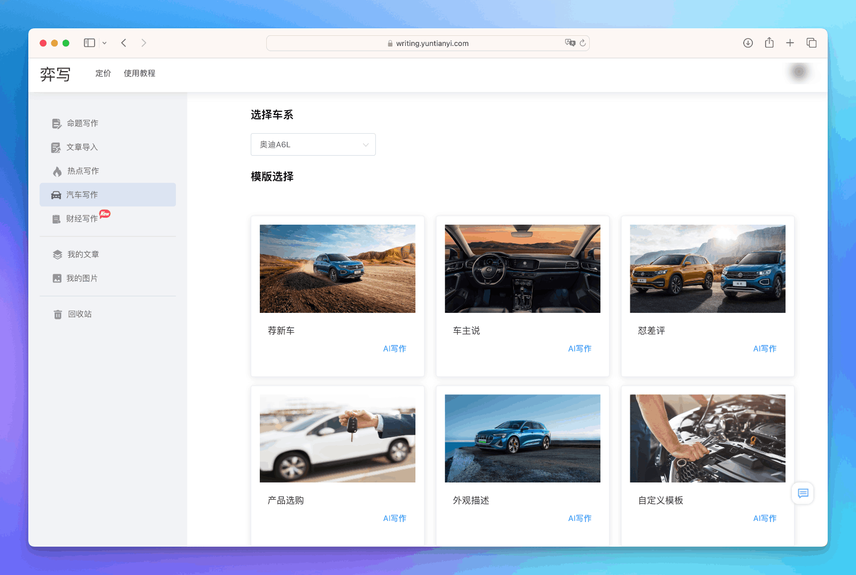Click the 选择车系 heading
Viewport: 856px width, 575px height.
272,114
